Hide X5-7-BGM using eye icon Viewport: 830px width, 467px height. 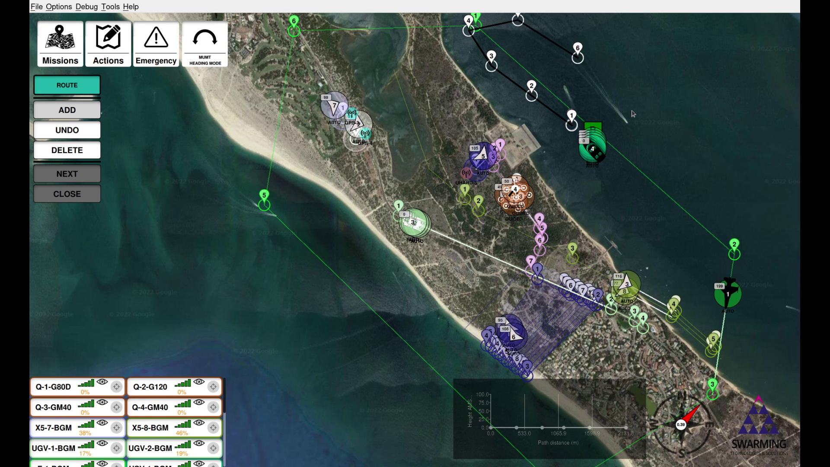click(x=102, y=423)
